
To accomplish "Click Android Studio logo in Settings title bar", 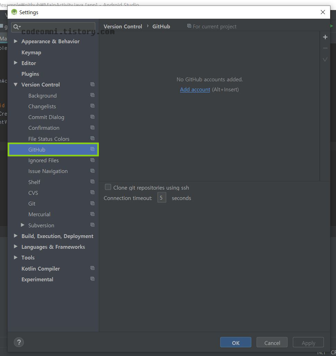I will point(14,12).
